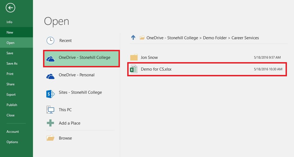Click the Browse folder icon
Viewport: 294px width, 157px height.
[50, 138]
